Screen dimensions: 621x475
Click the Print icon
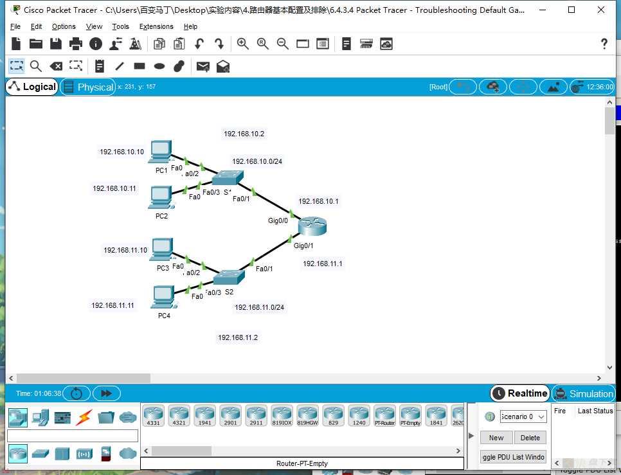click(76, 44)
